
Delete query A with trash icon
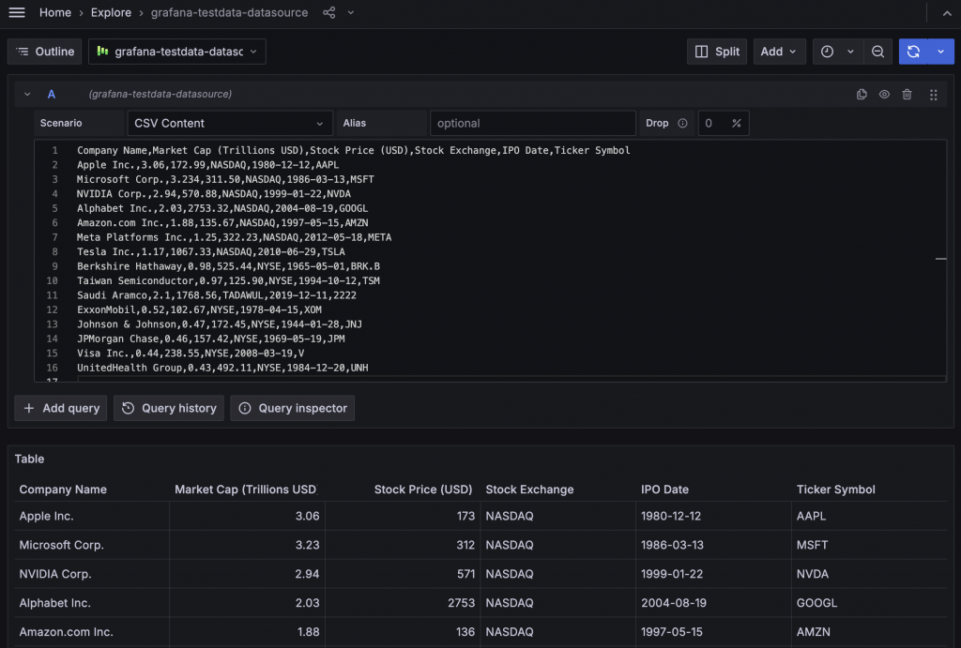[908, 95]
